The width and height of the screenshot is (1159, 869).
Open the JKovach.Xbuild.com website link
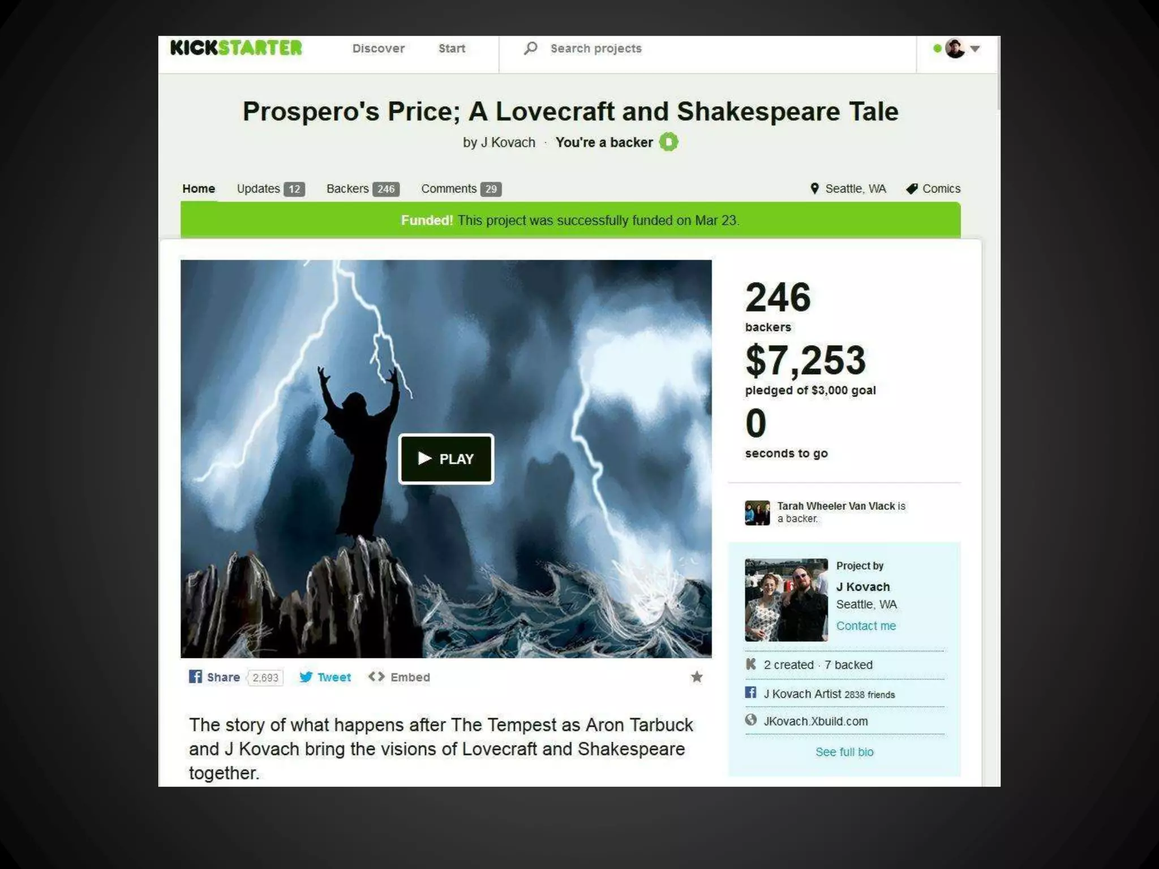coord(815,721)
